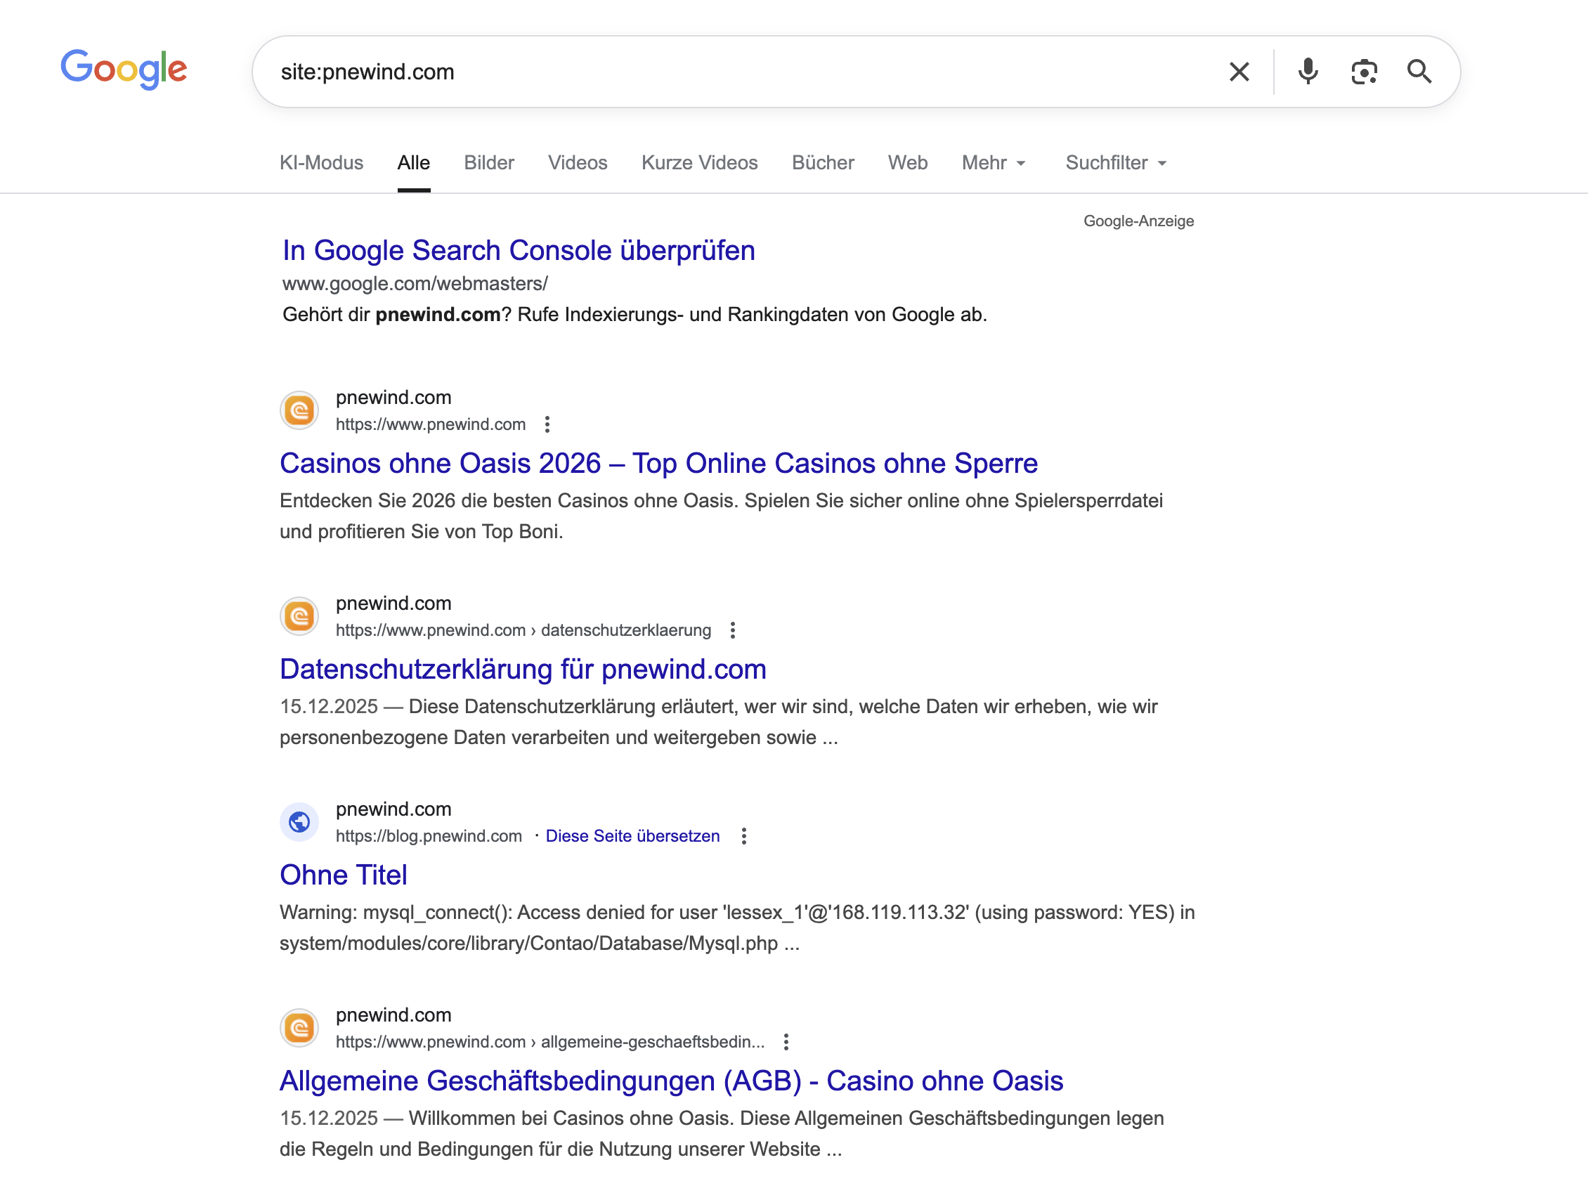Open the Google Search Console ad link
This screenshot has width=1588, height=1193.
click(518, 251)
